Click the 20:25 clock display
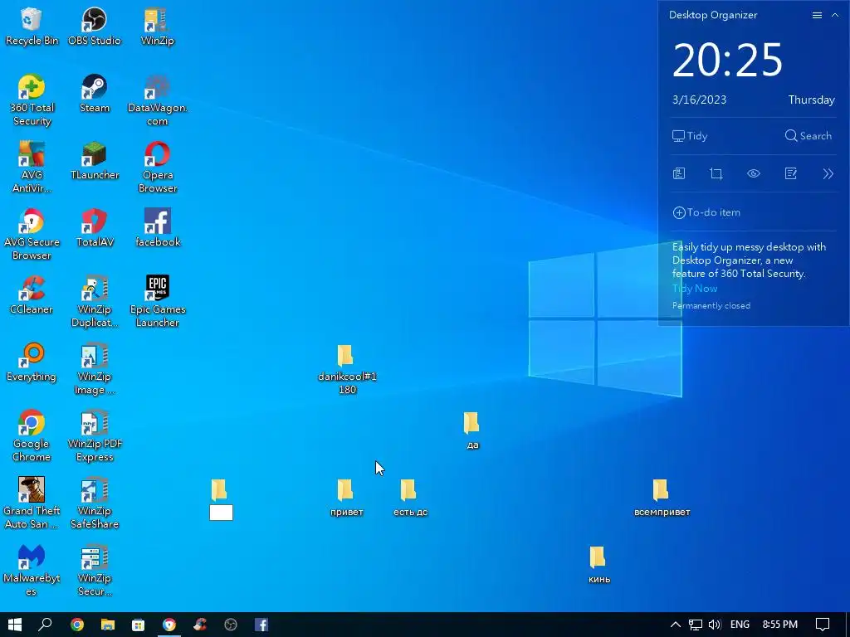This screenshot has width=850, height=637. click(x=727, y=60)
